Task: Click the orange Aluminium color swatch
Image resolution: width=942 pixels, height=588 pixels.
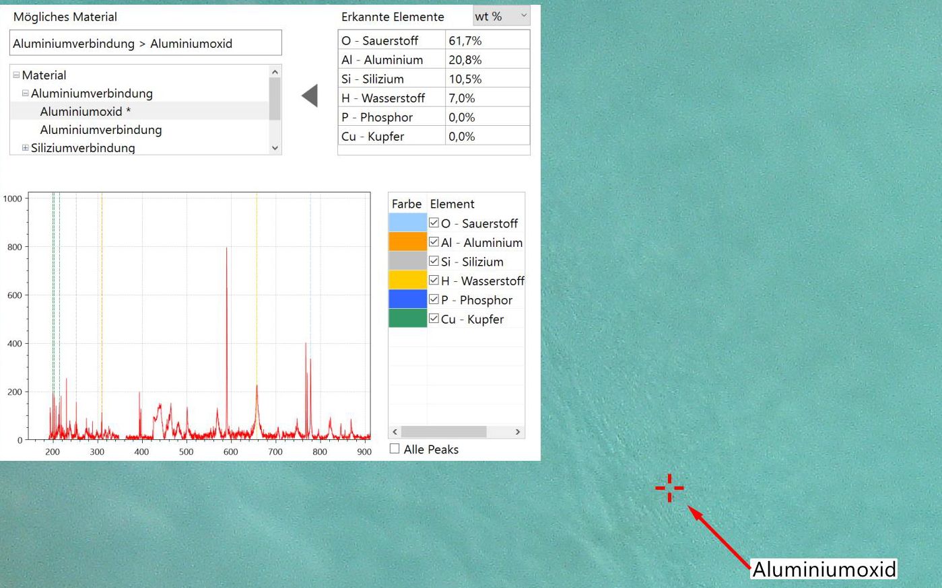Action: [407, 242]
